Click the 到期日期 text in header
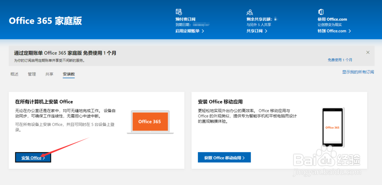Viewport: 382px width, 185px height. [184, 24]
